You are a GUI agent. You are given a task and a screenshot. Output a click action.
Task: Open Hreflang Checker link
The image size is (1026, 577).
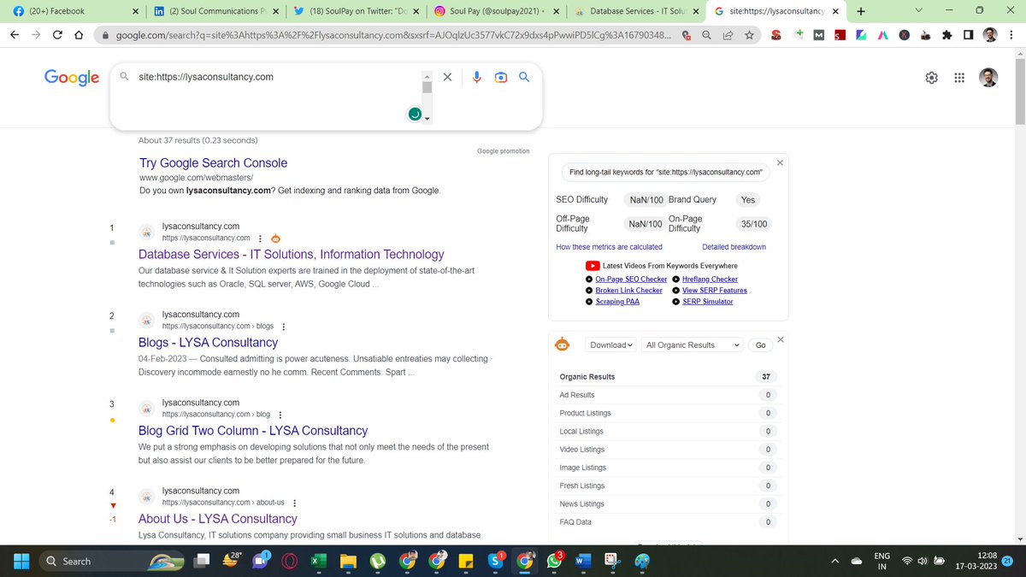[x=710, y=279]
